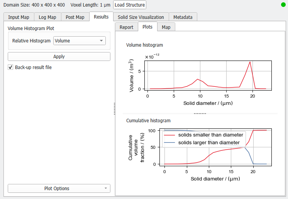Click the Volume histogram plot area
This screenshot has width=288, height=199.
click(x=208, y=76)
